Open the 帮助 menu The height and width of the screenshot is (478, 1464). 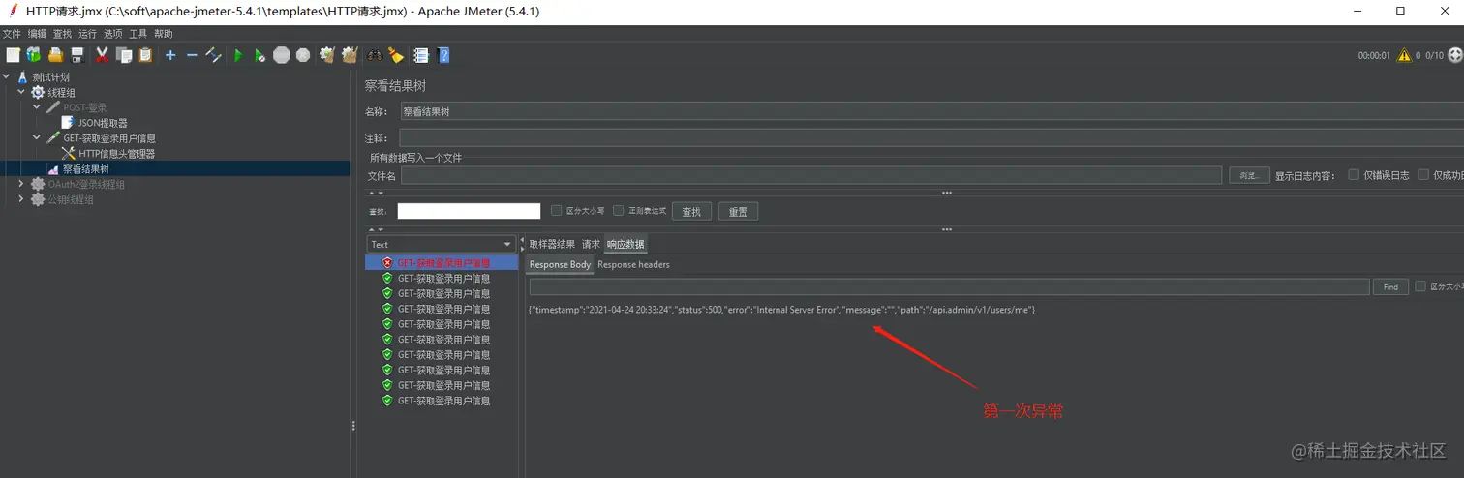163,34
